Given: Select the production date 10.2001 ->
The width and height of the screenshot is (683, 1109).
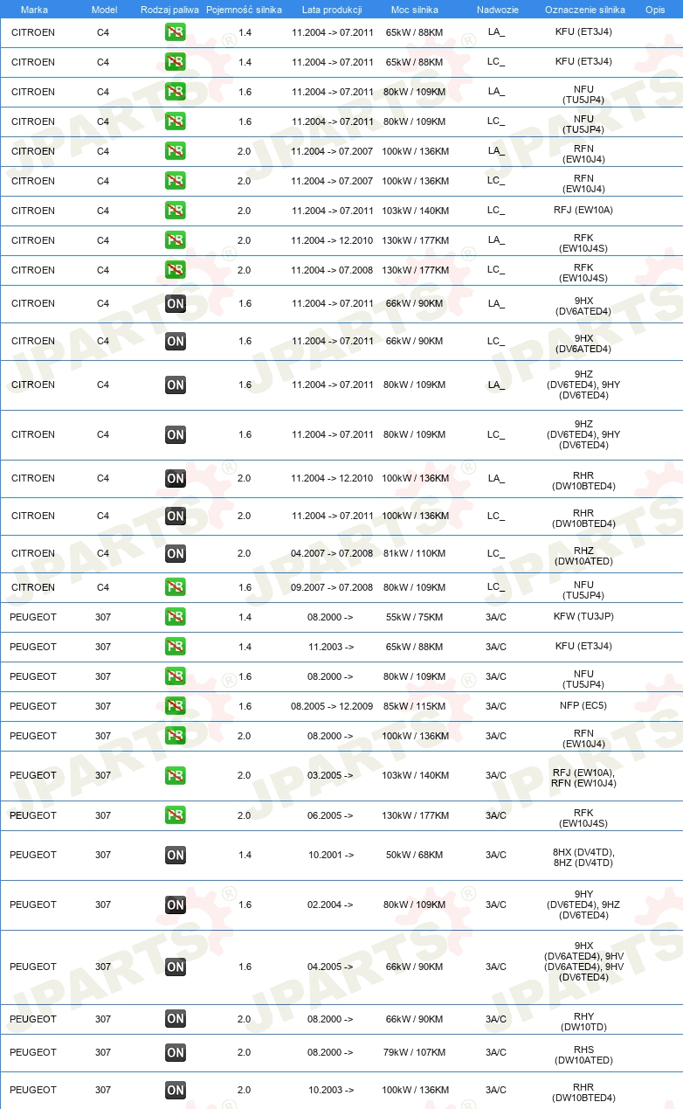Looking at the screenshot, I should 331,856.
